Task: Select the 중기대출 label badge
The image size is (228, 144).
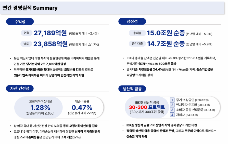Action: point(137,44)
